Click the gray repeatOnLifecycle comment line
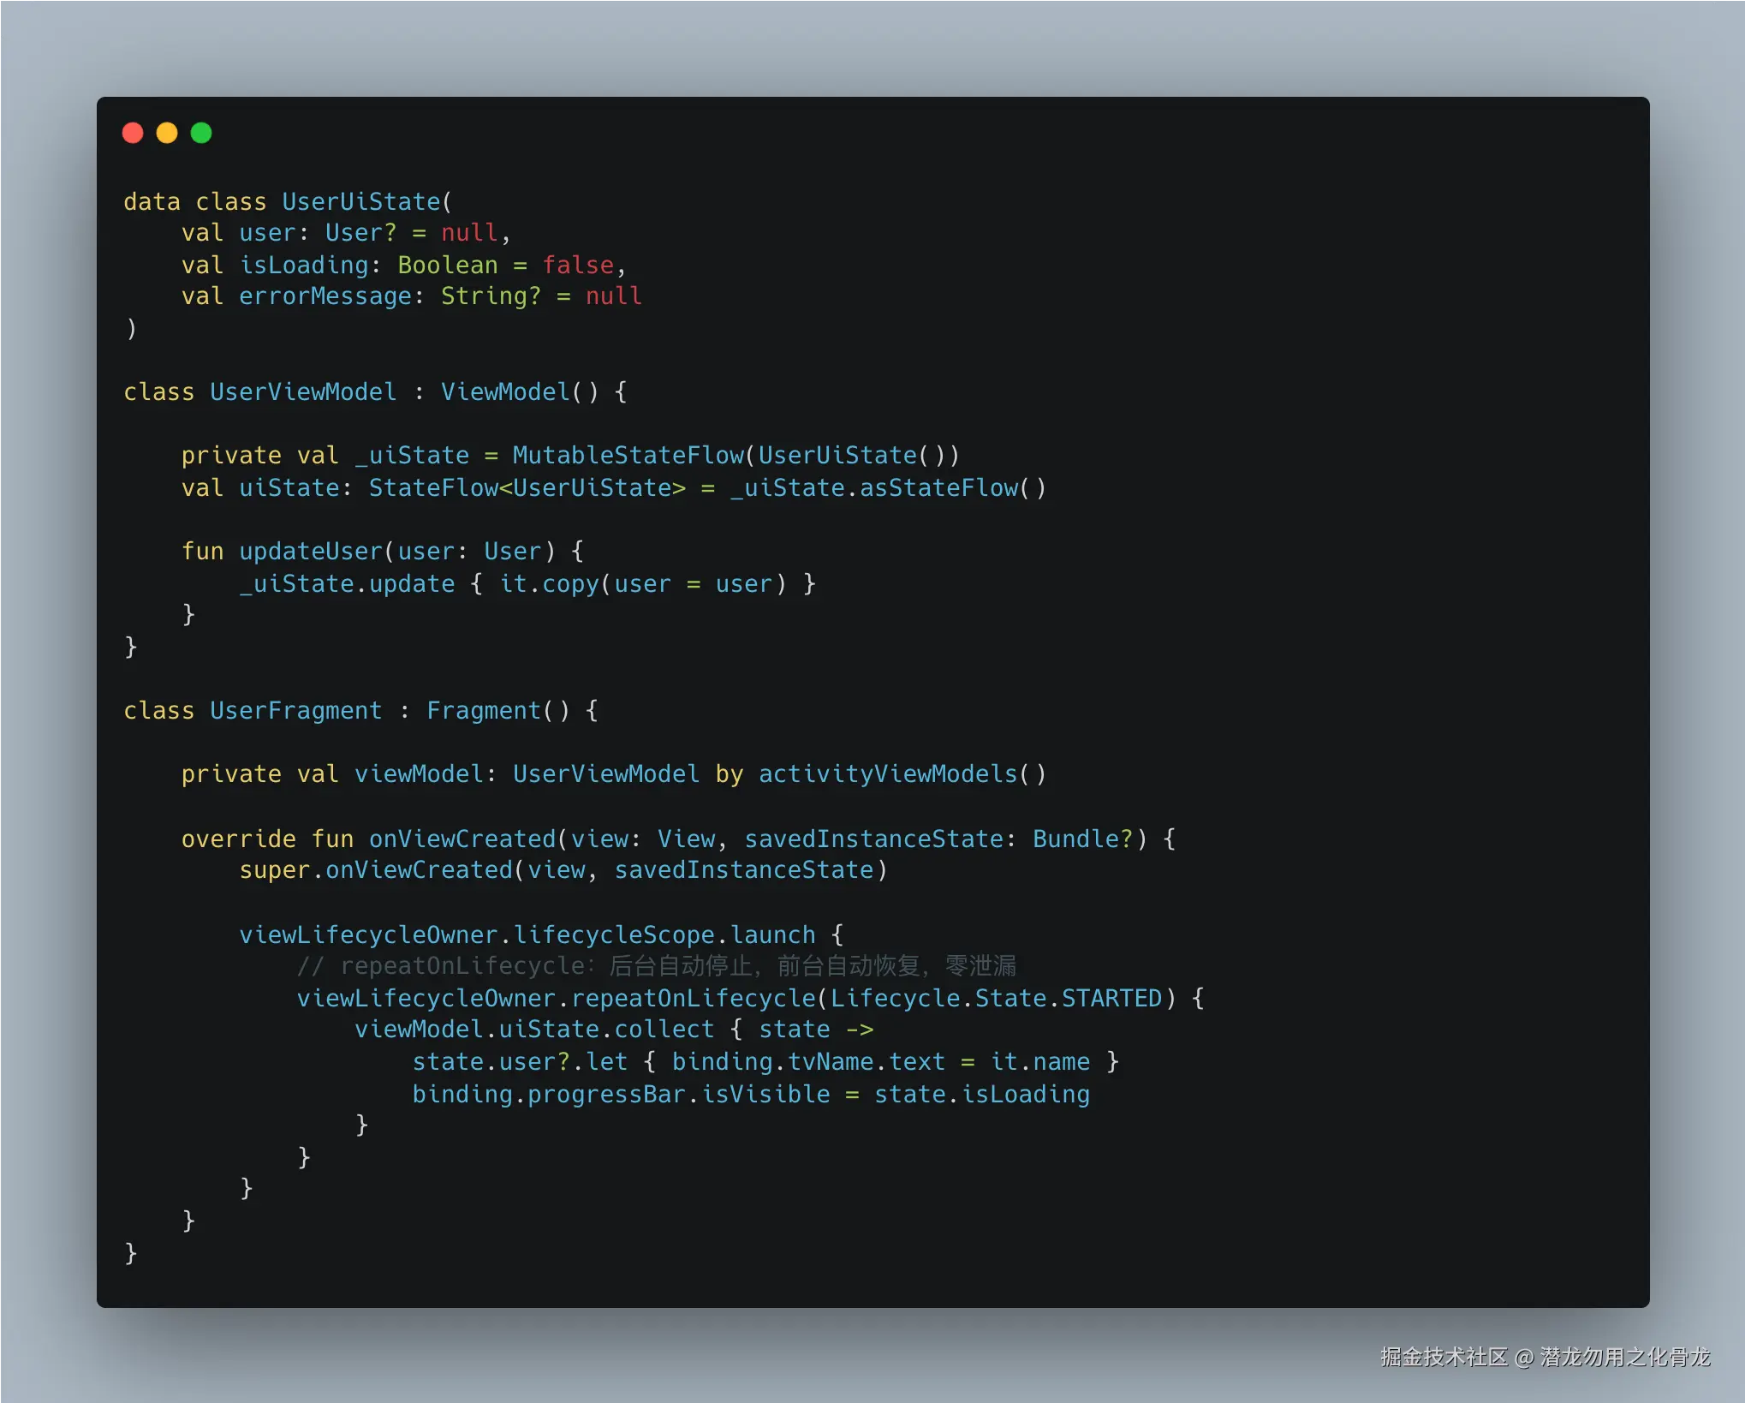 click(656, 966)
